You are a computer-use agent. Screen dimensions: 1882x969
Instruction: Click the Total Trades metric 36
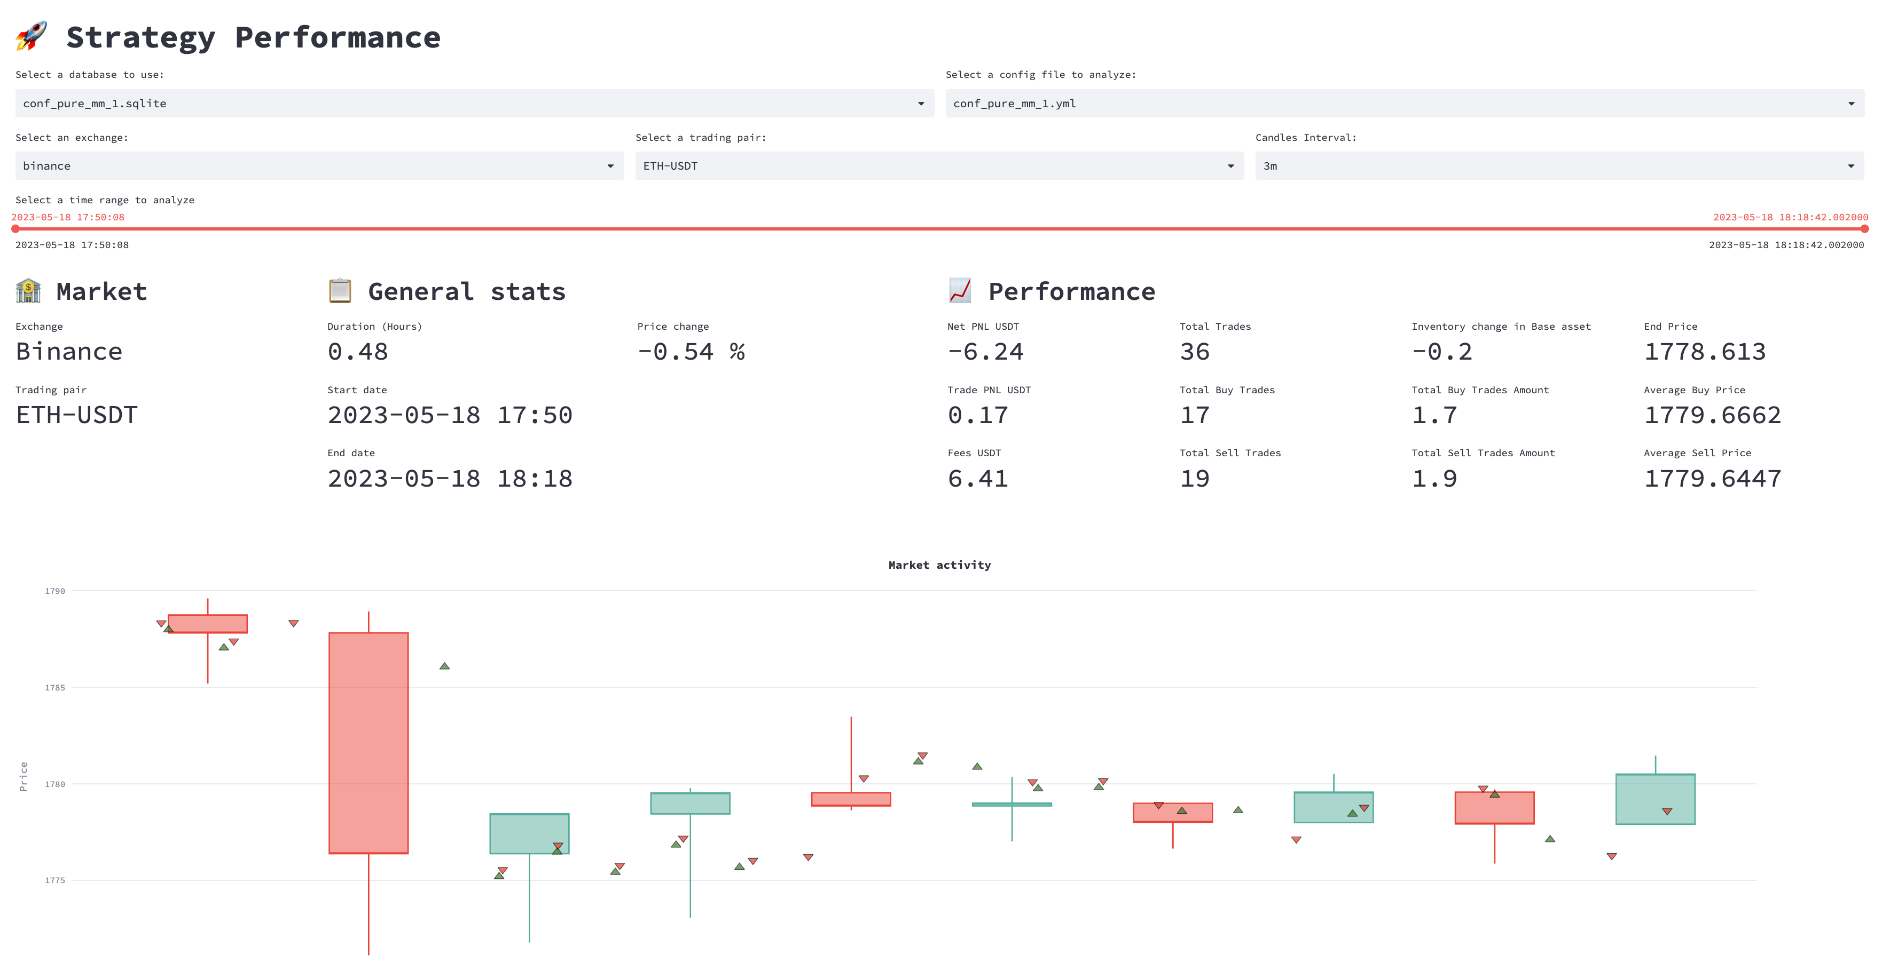click(1195, 352)
